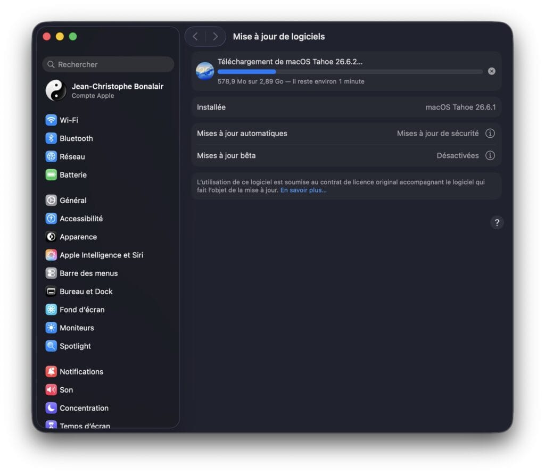Open the Wi-Fi settings icon
This screenshot has width=545, height=475.
pos(51,120)
